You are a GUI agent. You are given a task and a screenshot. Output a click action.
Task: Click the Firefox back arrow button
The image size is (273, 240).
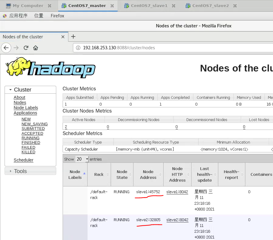click(6, 48)
